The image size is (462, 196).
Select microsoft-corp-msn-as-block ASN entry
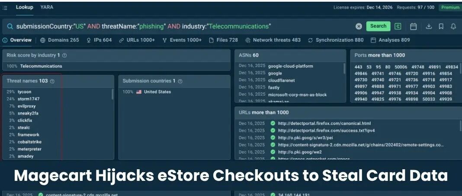[x=297, y=95]
